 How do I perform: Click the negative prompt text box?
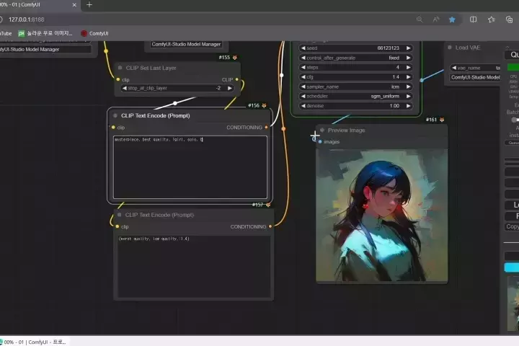pyautogui.click(x=194, y=267)
